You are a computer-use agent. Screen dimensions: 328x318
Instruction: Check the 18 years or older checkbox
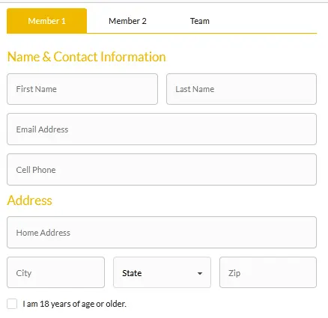pos(12,304)
